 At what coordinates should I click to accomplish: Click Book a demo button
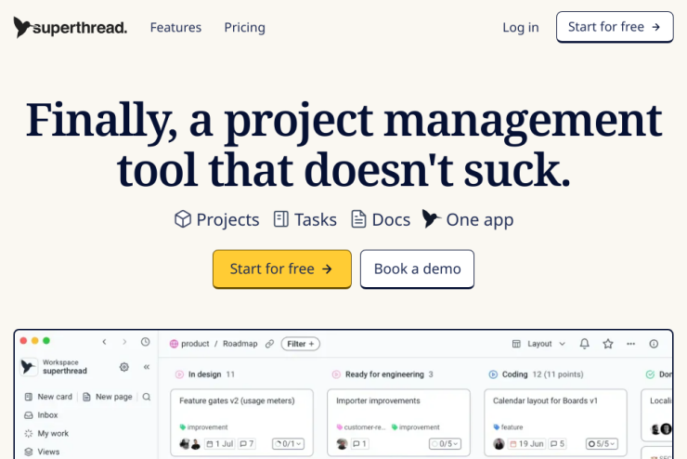[417, 269]
